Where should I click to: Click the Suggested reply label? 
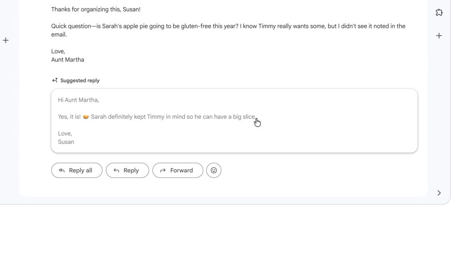[x=79, y=80]
